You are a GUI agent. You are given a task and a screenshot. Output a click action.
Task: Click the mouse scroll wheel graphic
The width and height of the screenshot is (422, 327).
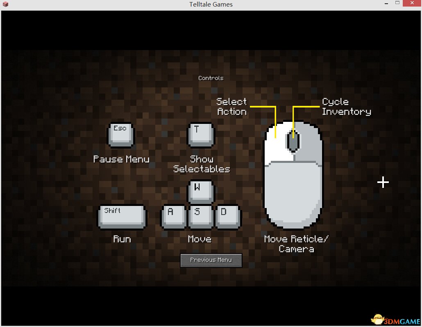coord(293,141)
